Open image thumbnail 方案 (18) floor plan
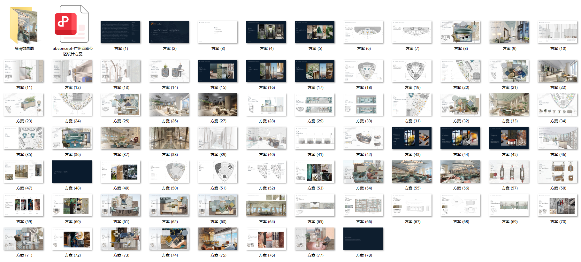The width and height of the screenshot is (581, 262). (363, 71)
